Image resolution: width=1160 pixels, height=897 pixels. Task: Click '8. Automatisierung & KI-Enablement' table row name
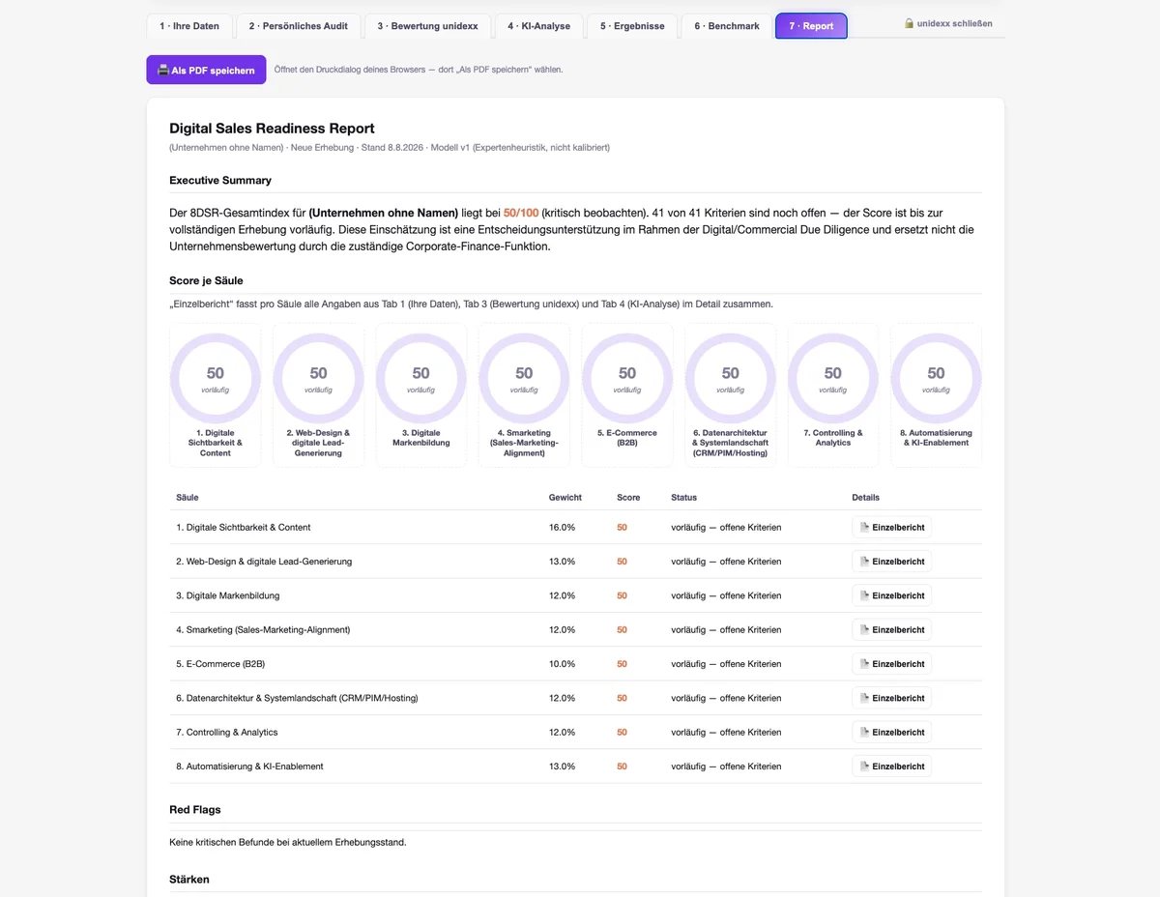[249, 767]
